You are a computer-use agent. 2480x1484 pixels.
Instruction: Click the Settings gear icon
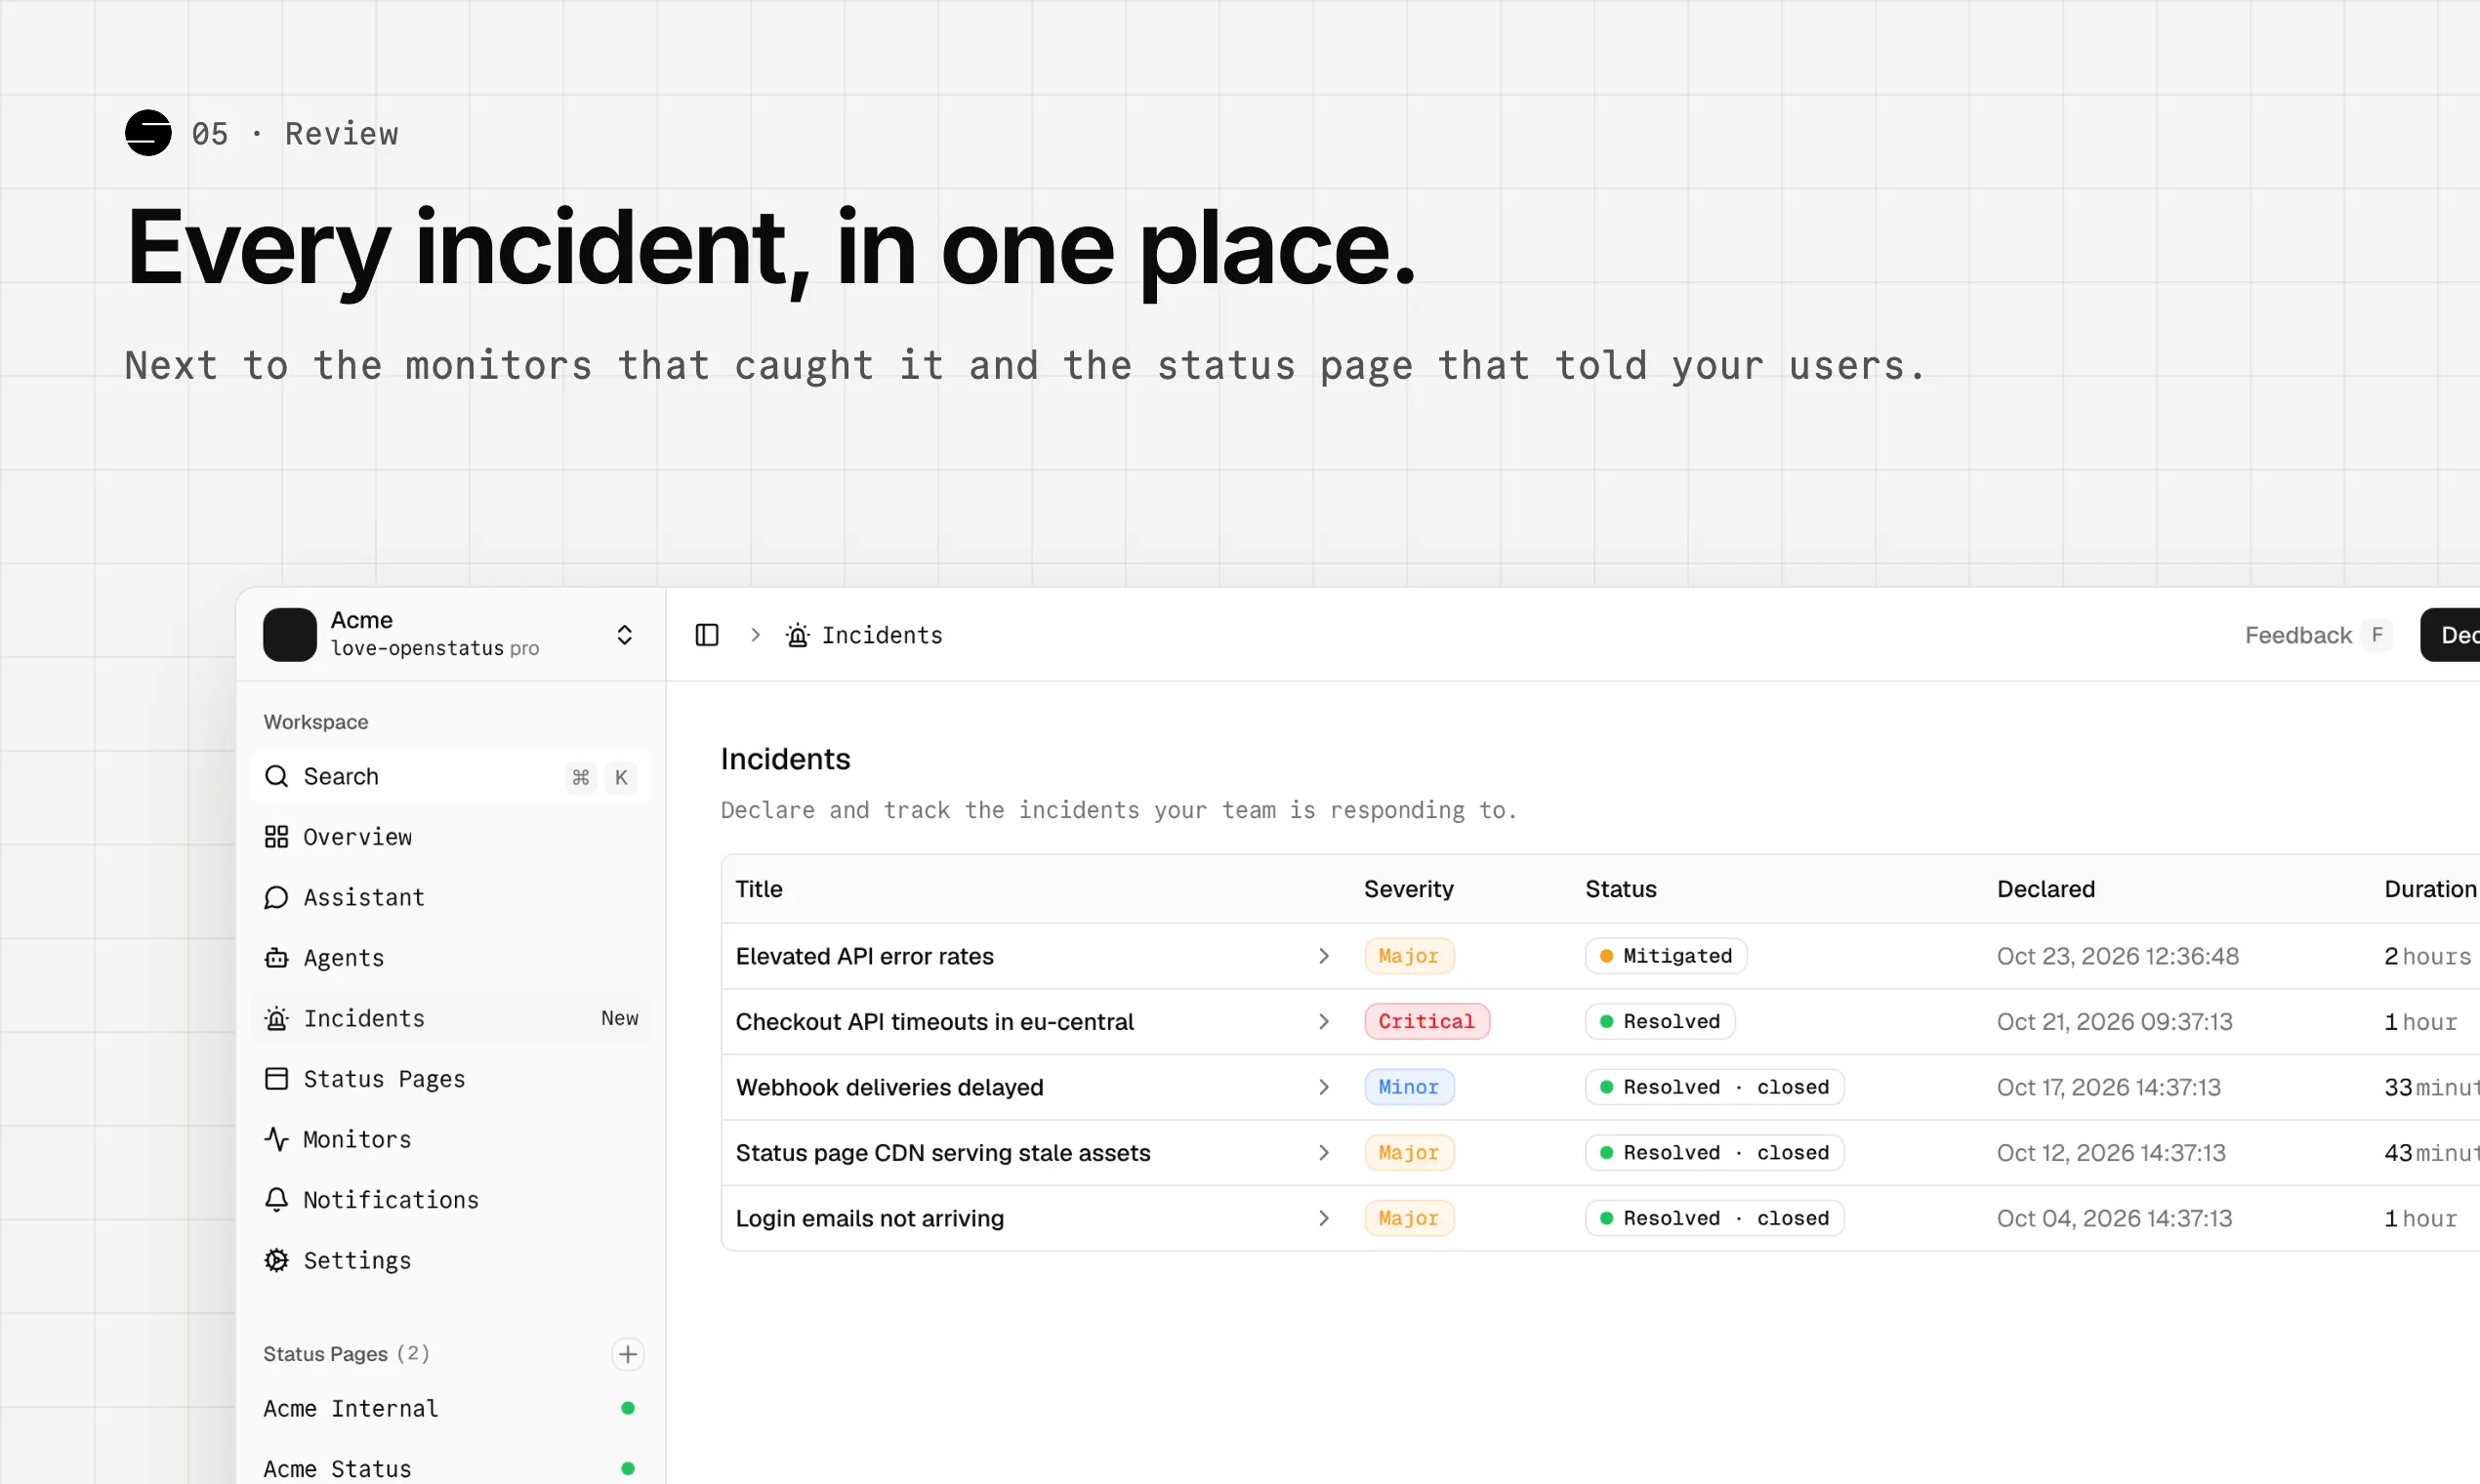pos(276,1260)
